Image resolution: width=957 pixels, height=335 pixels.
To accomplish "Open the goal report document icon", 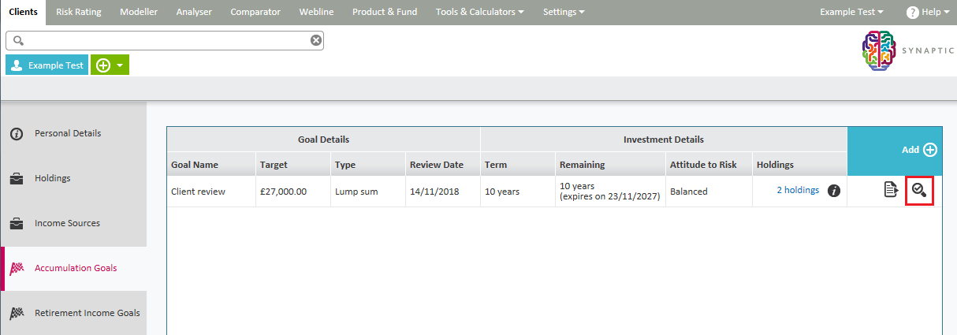I will coord(891,189).
